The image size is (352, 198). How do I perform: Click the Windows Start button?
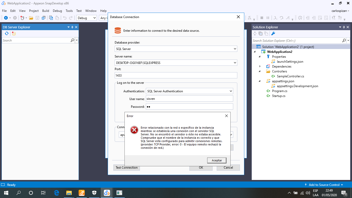[6, 193]
